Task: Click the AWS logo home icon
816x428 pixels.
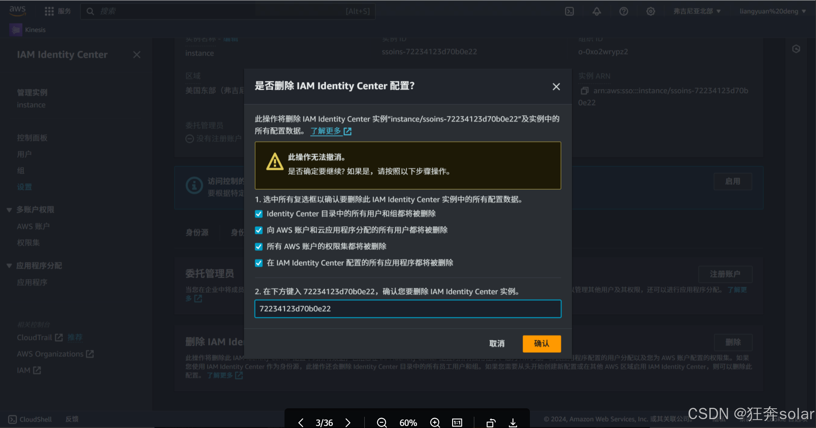Action: pos(17,11)
